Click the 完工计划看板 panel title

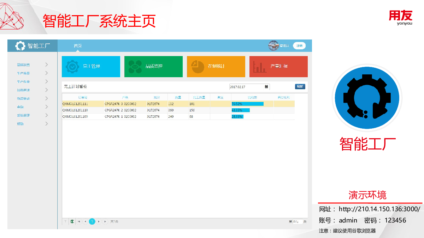75,86
